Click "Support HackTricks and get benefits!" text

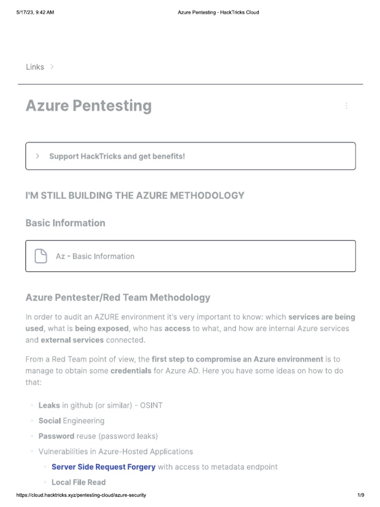pos(117,156)
